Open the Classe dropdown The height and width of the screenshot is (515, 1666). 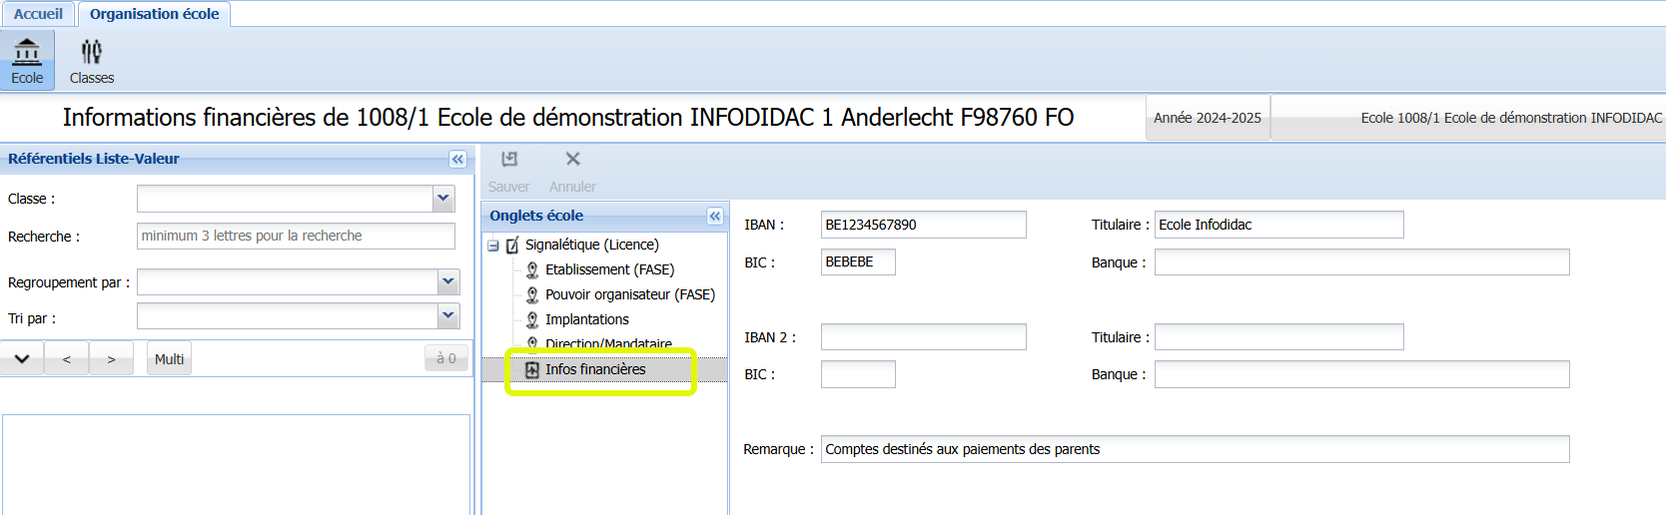click(x=443, y=199)
